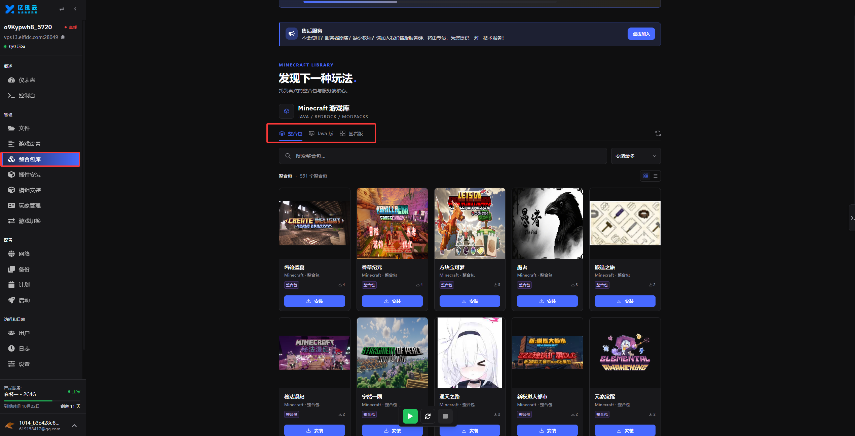Install the 元素觉醒 modpack
Image resolution: width=855 pixels, height=436 pixels.
click(625, 430)
